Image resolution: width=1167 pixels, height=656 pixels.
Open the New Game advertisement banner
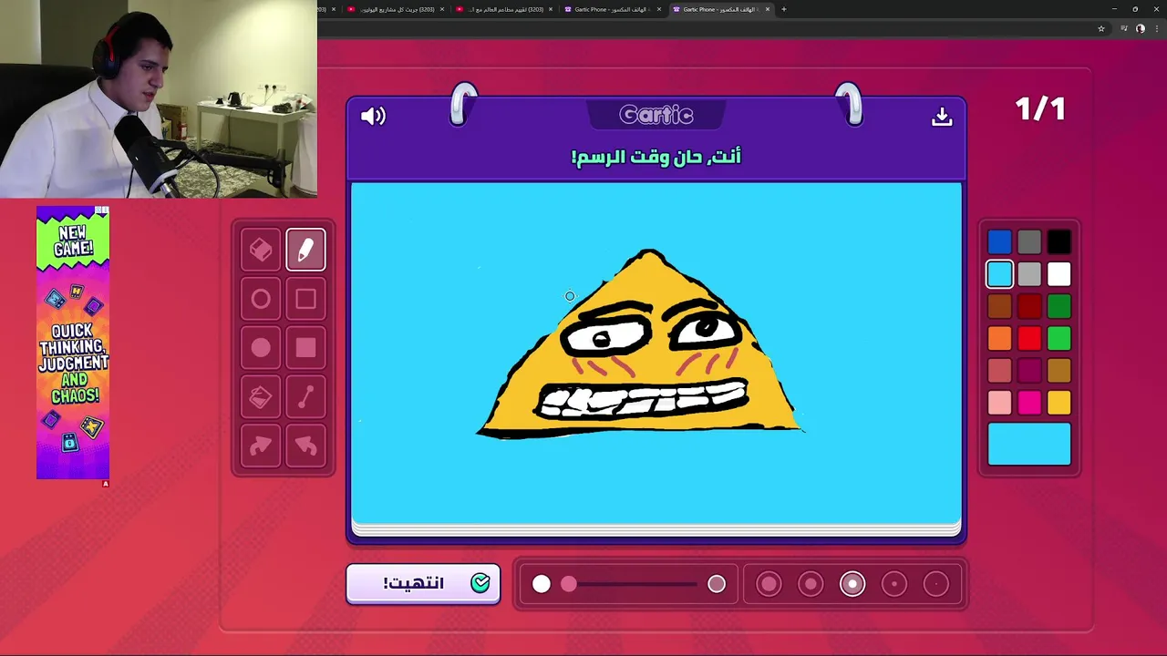(73, 343)
